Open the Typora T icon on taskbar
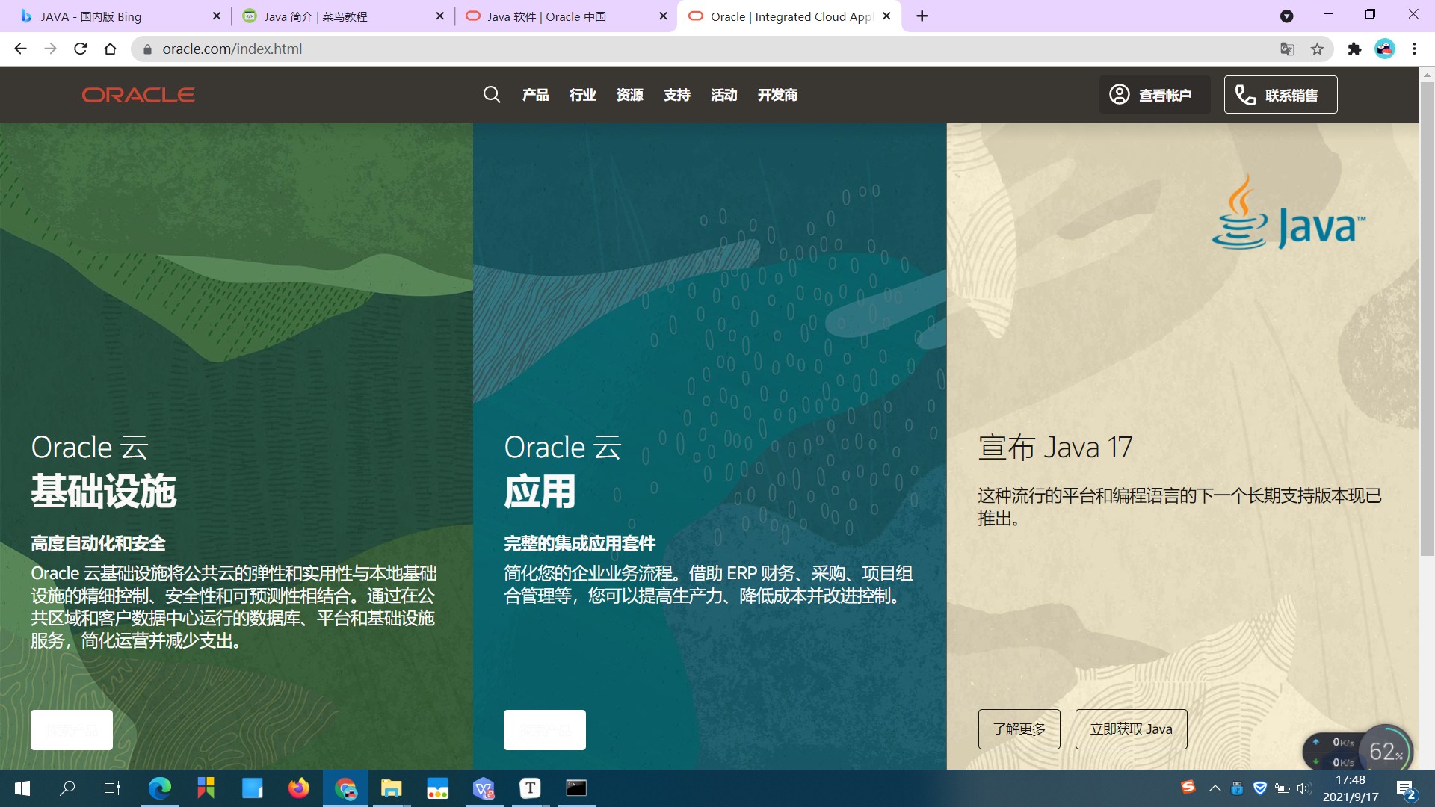1435x807 pixels. click(x=530, y=788)
